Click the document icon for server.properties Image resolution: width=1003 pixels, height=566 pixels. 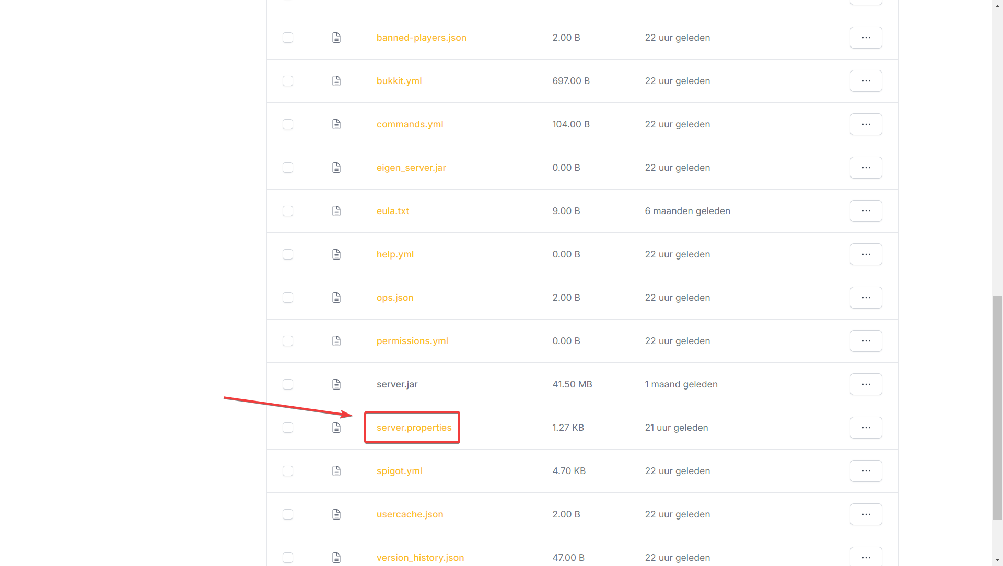pos(336,428)
